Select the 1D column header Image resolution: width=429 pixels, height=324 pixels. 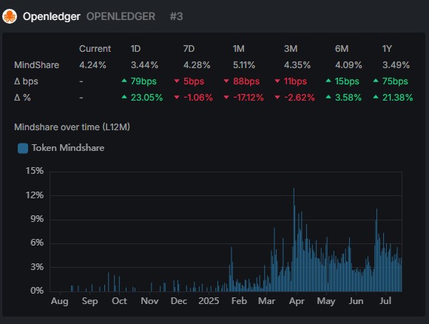coord(135,49)
